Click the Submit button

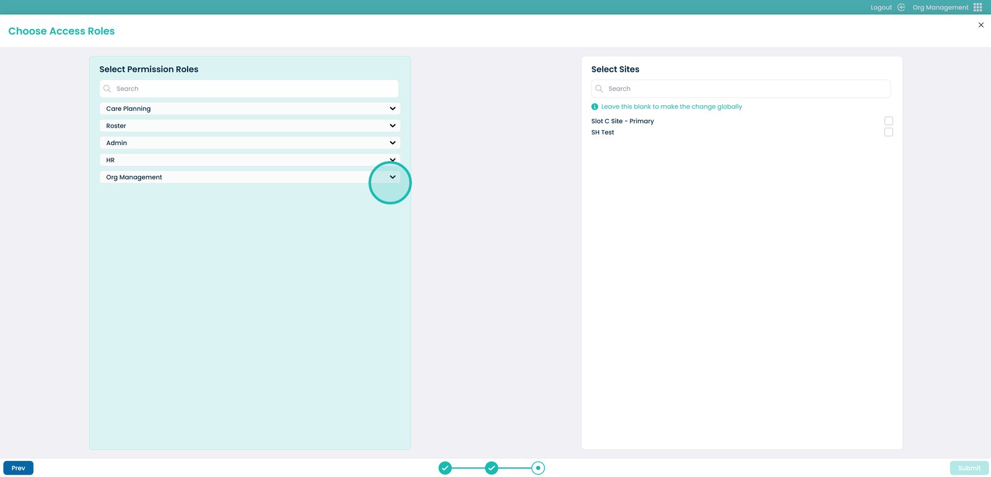click(969, 468)
